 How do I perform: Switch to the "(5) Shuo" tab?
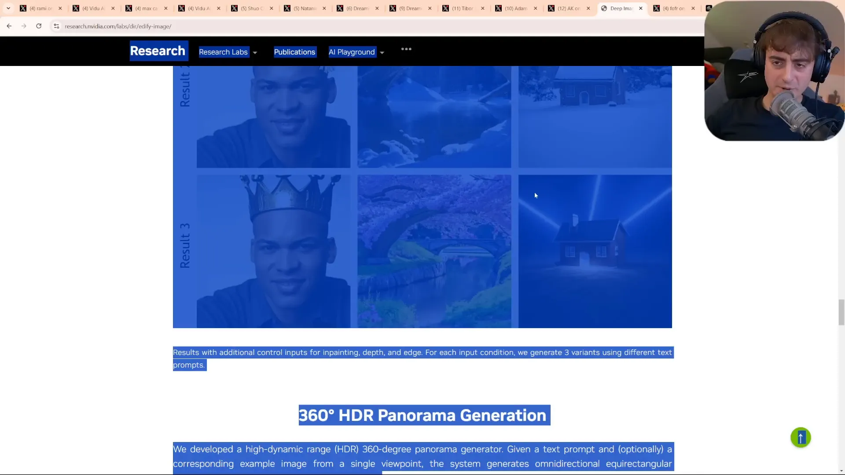click(252, 8)
